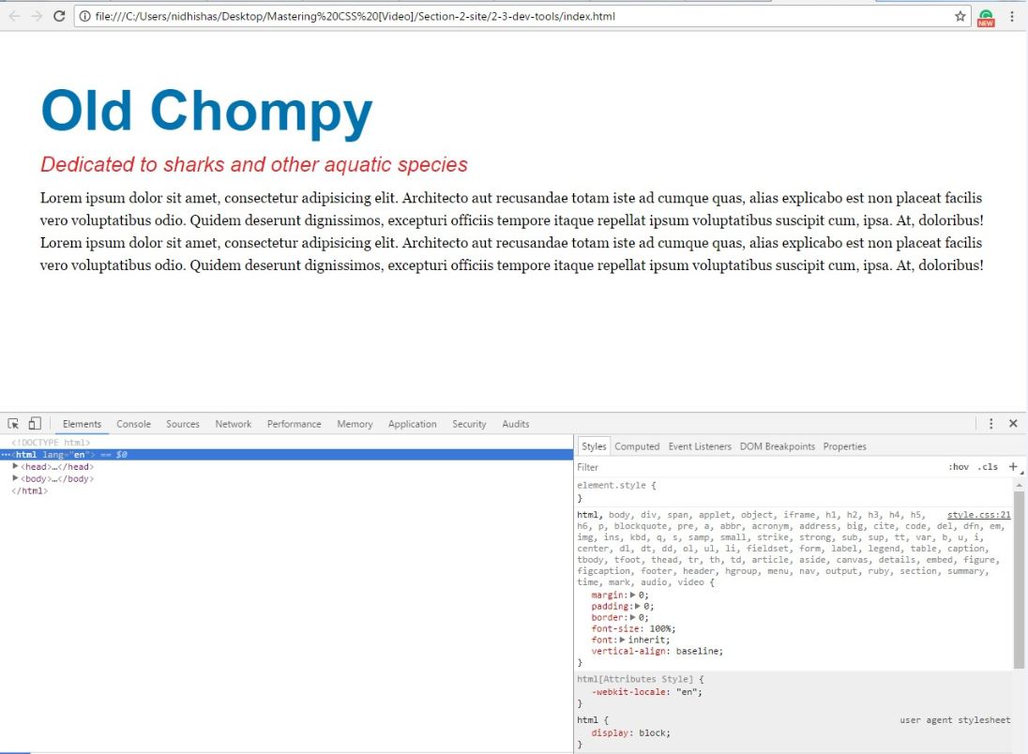The width and height of the screenshot is (1028, 754).
Task: Expand the padding shorthand property triangle
Action: tap(638, 606)
